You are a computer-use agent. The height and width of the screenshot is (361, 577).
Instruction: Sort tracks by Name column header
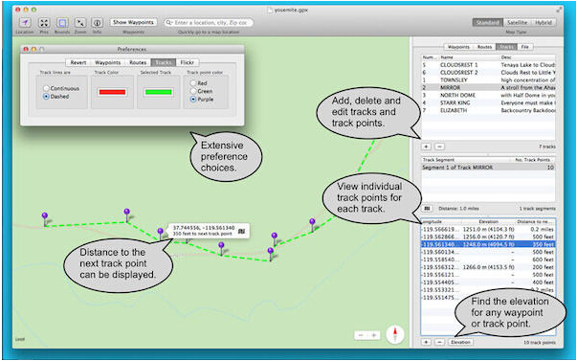(469, 57)
